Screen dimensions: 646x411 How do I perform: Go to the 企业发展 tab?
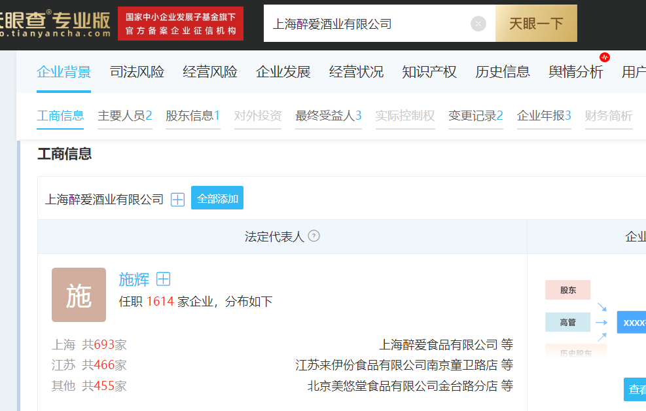pos(283,72)
